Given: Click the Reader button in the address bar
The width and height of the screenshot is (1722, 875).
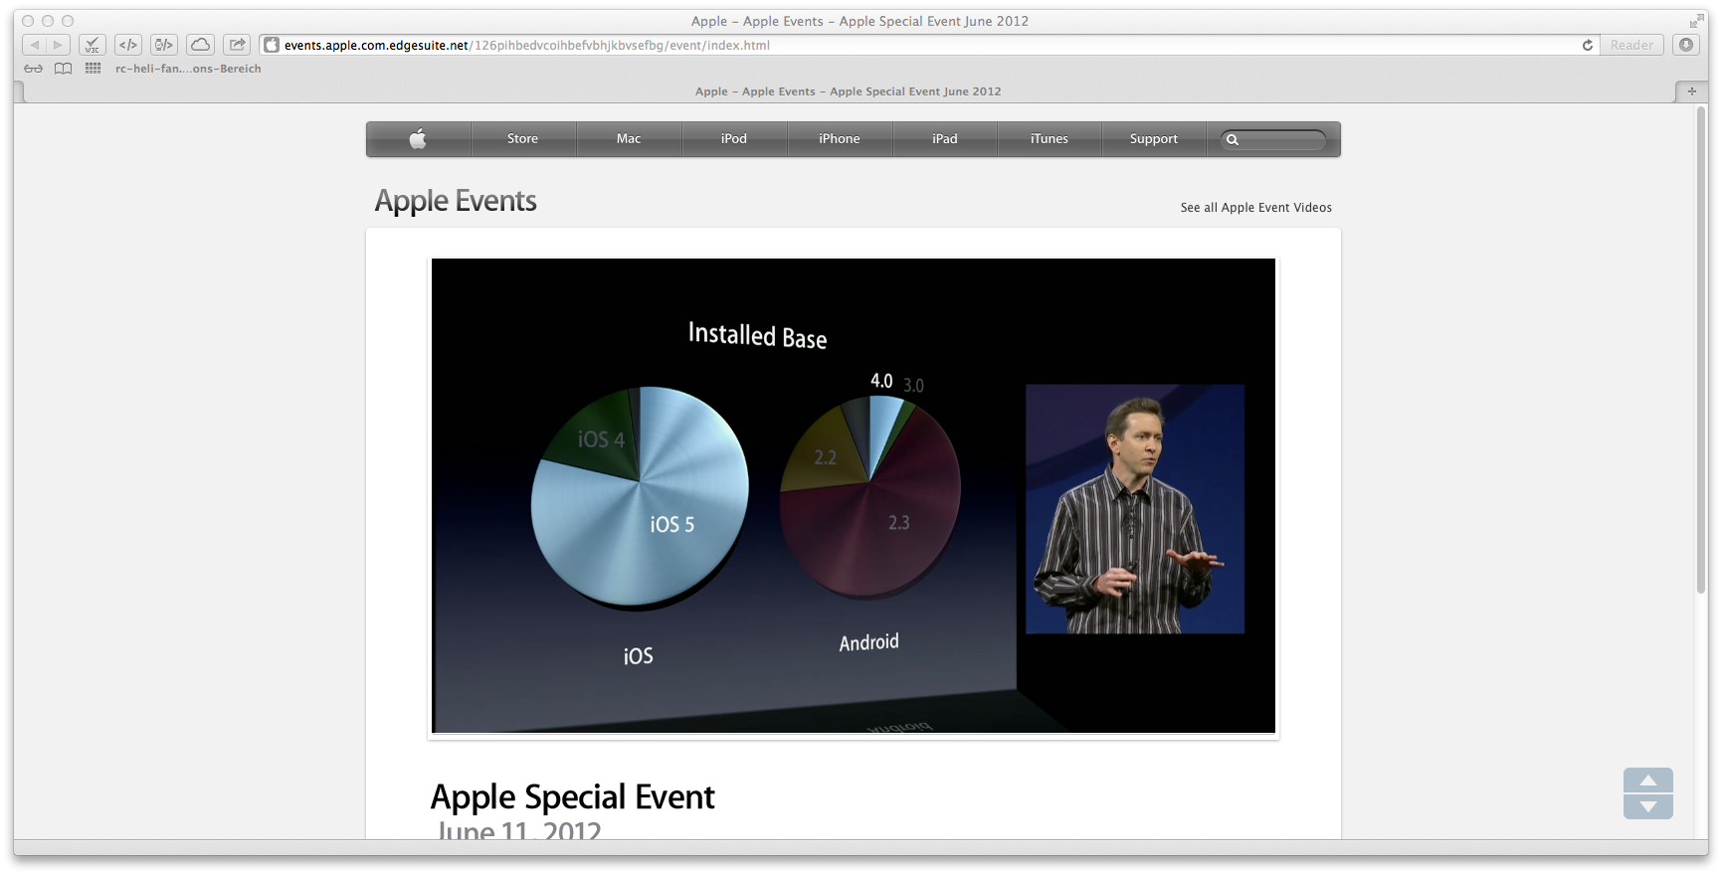Looking at the screenshot, I should click(1631, 45).
